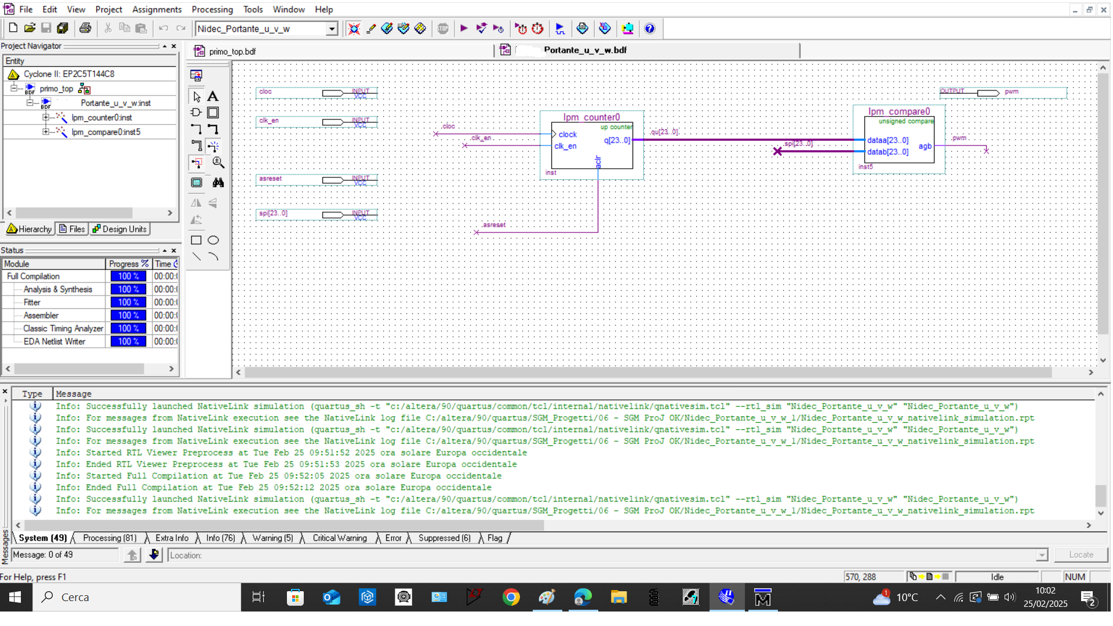Activate the Selection arrow tool
The image size is (1113, 626).
(196, 96)
